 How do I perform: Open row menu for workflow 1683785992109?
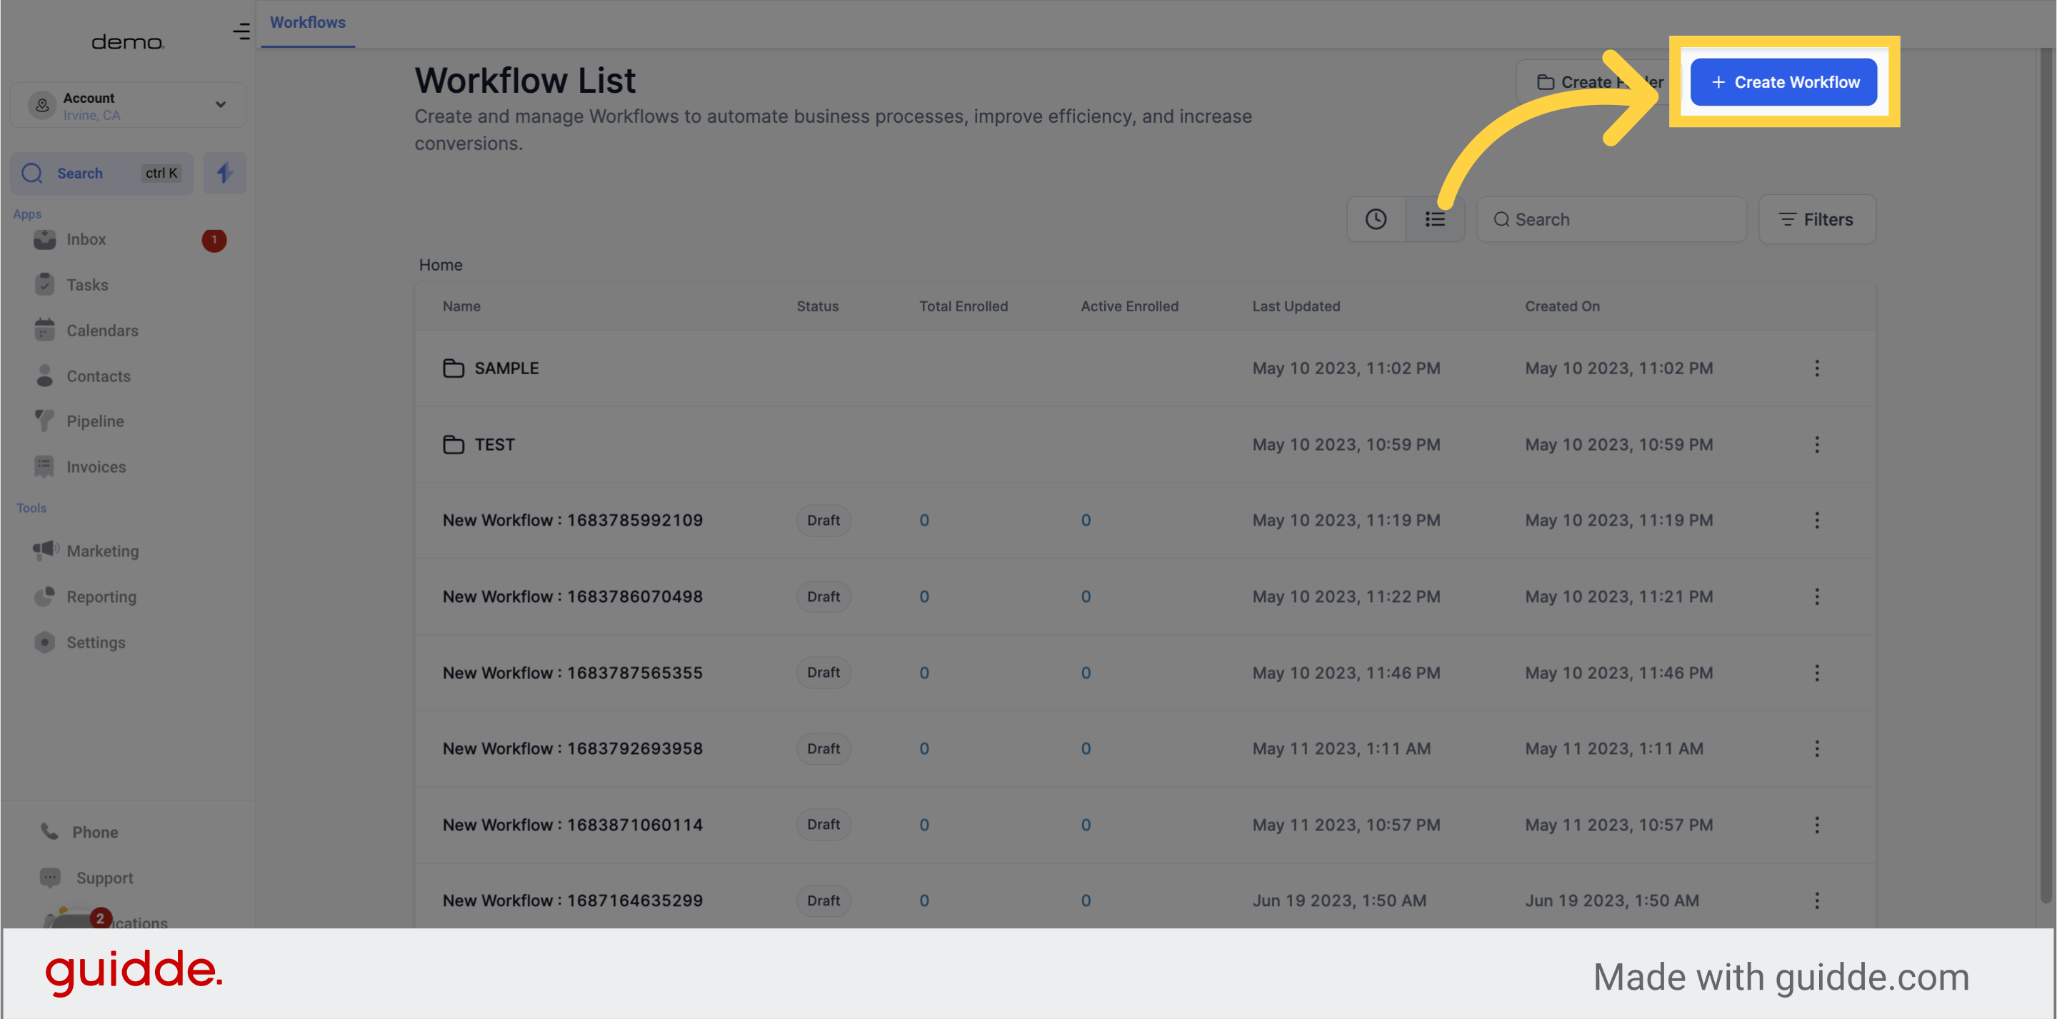[1818, 520]
